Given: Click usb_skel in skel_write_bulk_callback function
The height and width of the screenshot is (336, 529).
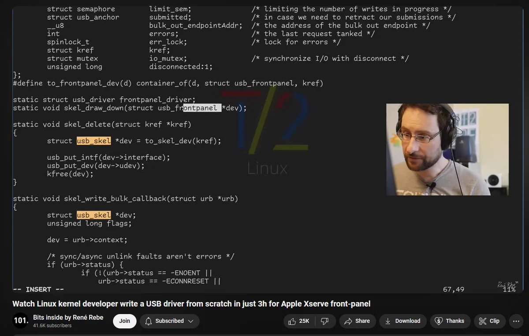Looking at the screenshot, I should (94, 215).
